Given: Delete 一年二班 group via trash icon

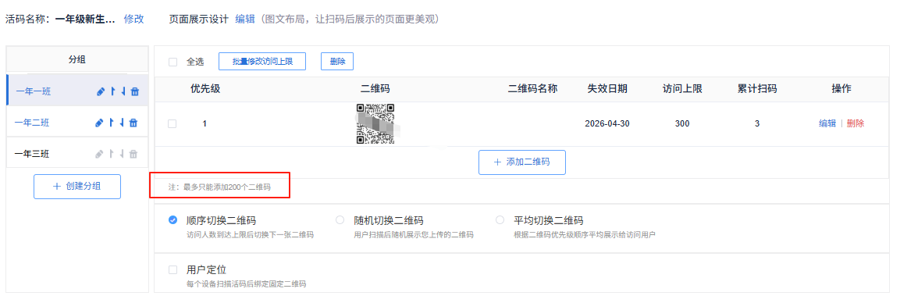Looking at the screenshot, I should [x=133, y=123].
